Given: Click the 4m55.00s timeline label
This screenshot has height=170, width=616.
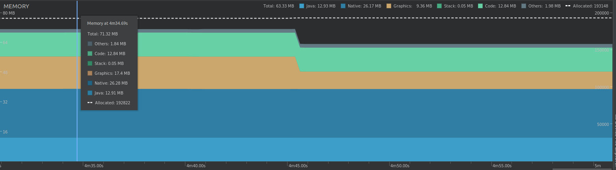Looking at the screenshot, I should [x=502, y=166].
